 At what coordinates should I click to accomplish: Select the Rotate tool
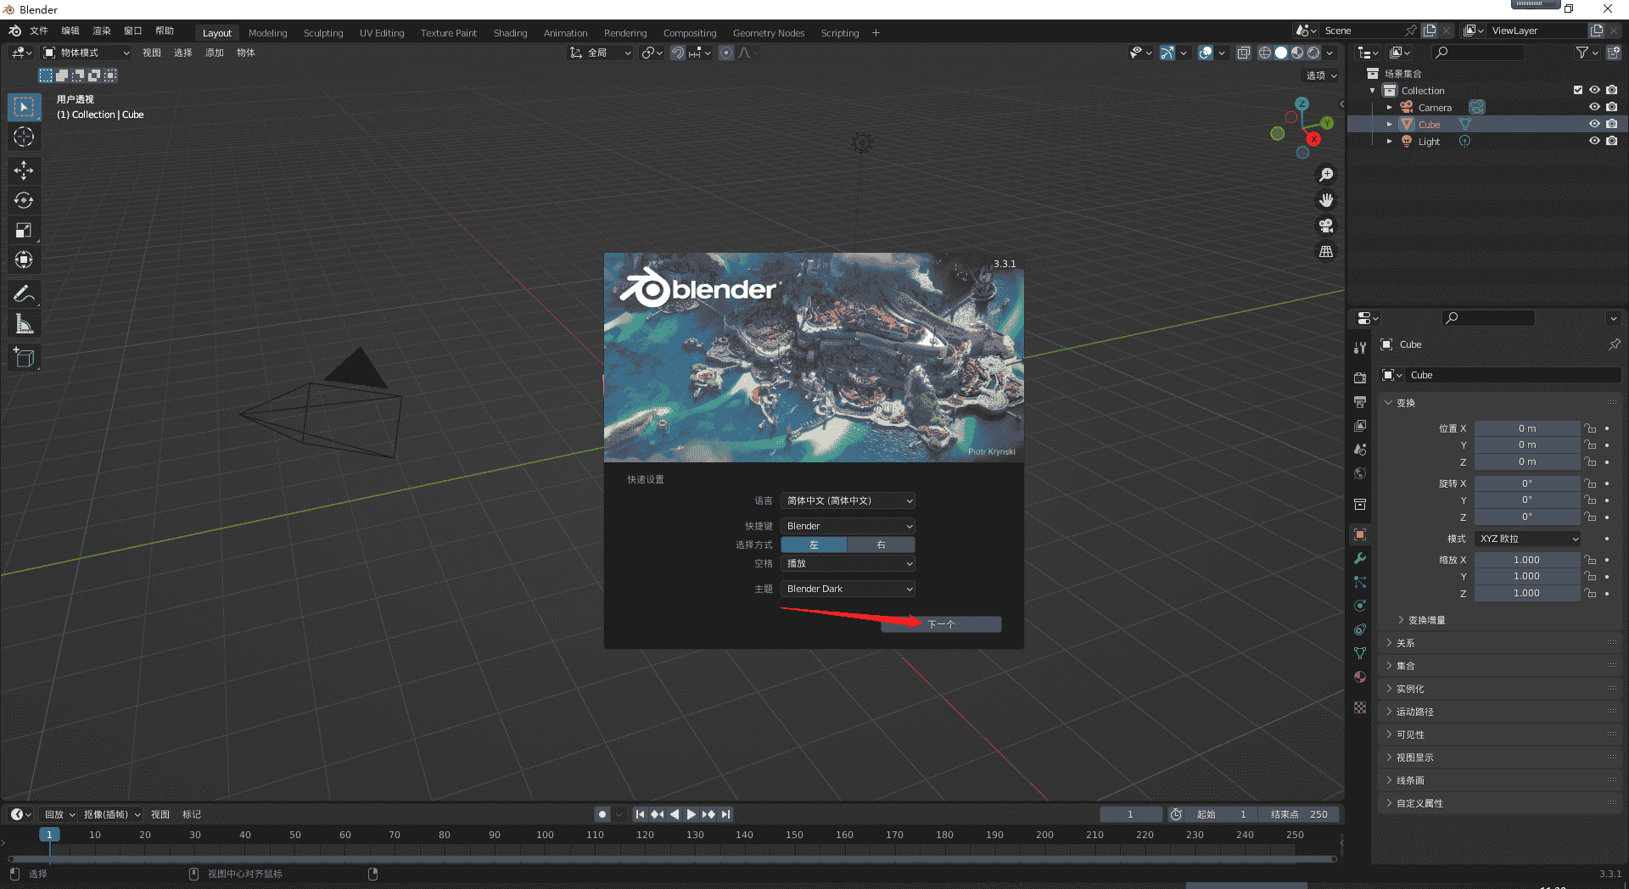point(24,200)
